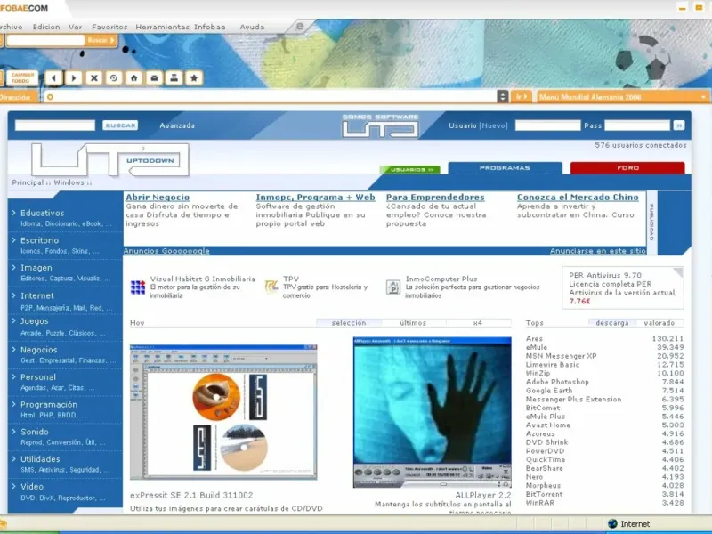Open the Infobae menu
This screenshot has height=534, width=712.
point(210,28)
